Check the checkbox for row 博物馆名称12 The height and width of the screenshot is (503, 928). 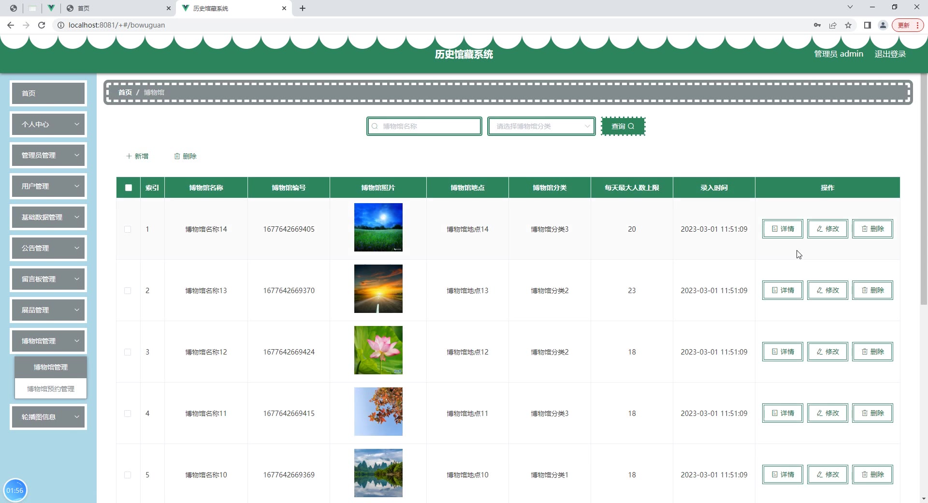point(128,352)
